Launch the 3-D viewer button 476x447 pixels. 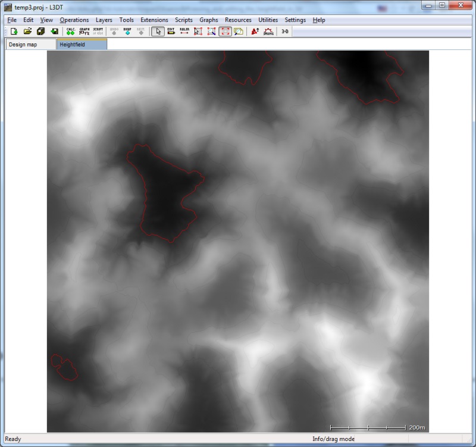[285, 32]
